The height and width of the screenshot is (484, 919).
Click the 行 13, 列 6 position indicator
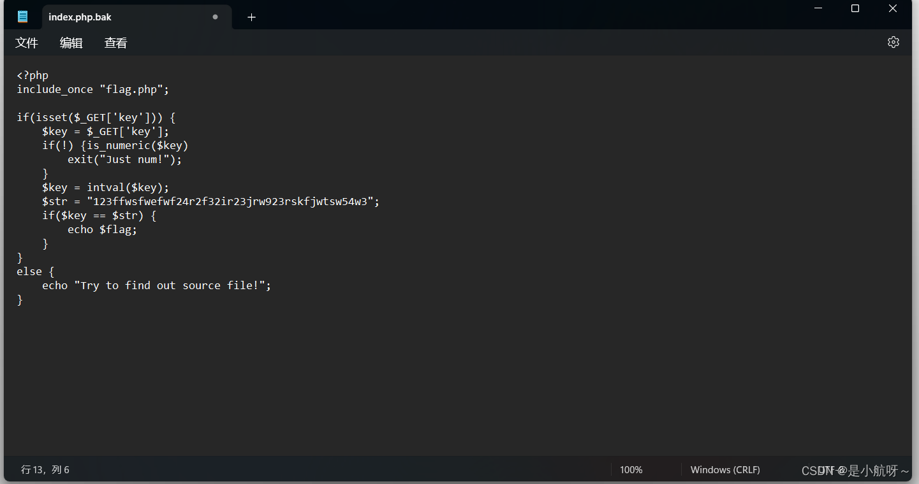(x=45, y=469)
